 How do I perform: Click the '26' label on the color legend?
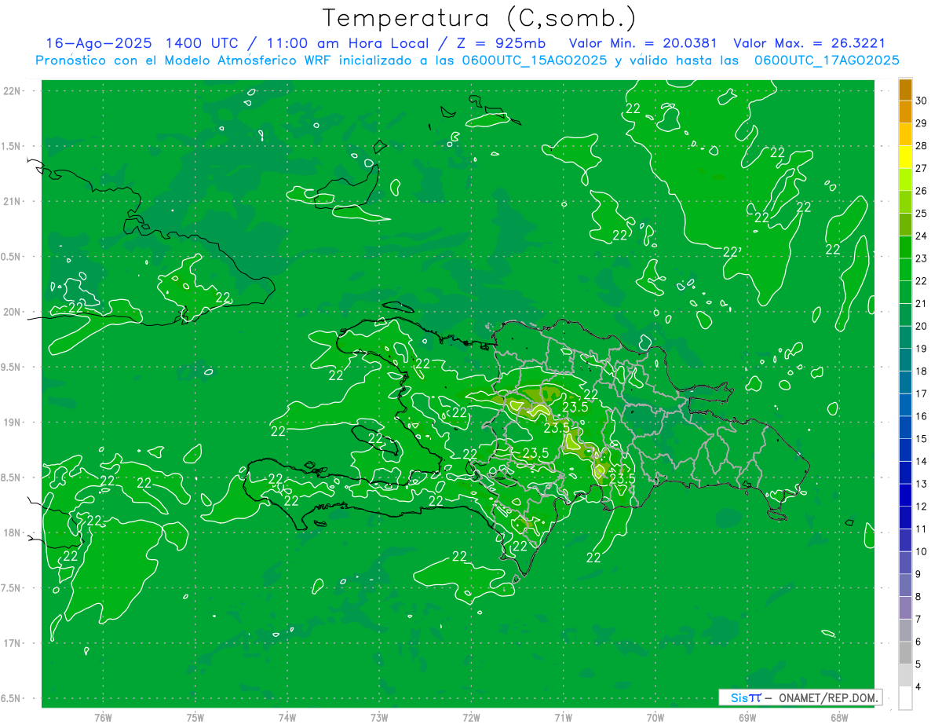(x=922, y=191)
